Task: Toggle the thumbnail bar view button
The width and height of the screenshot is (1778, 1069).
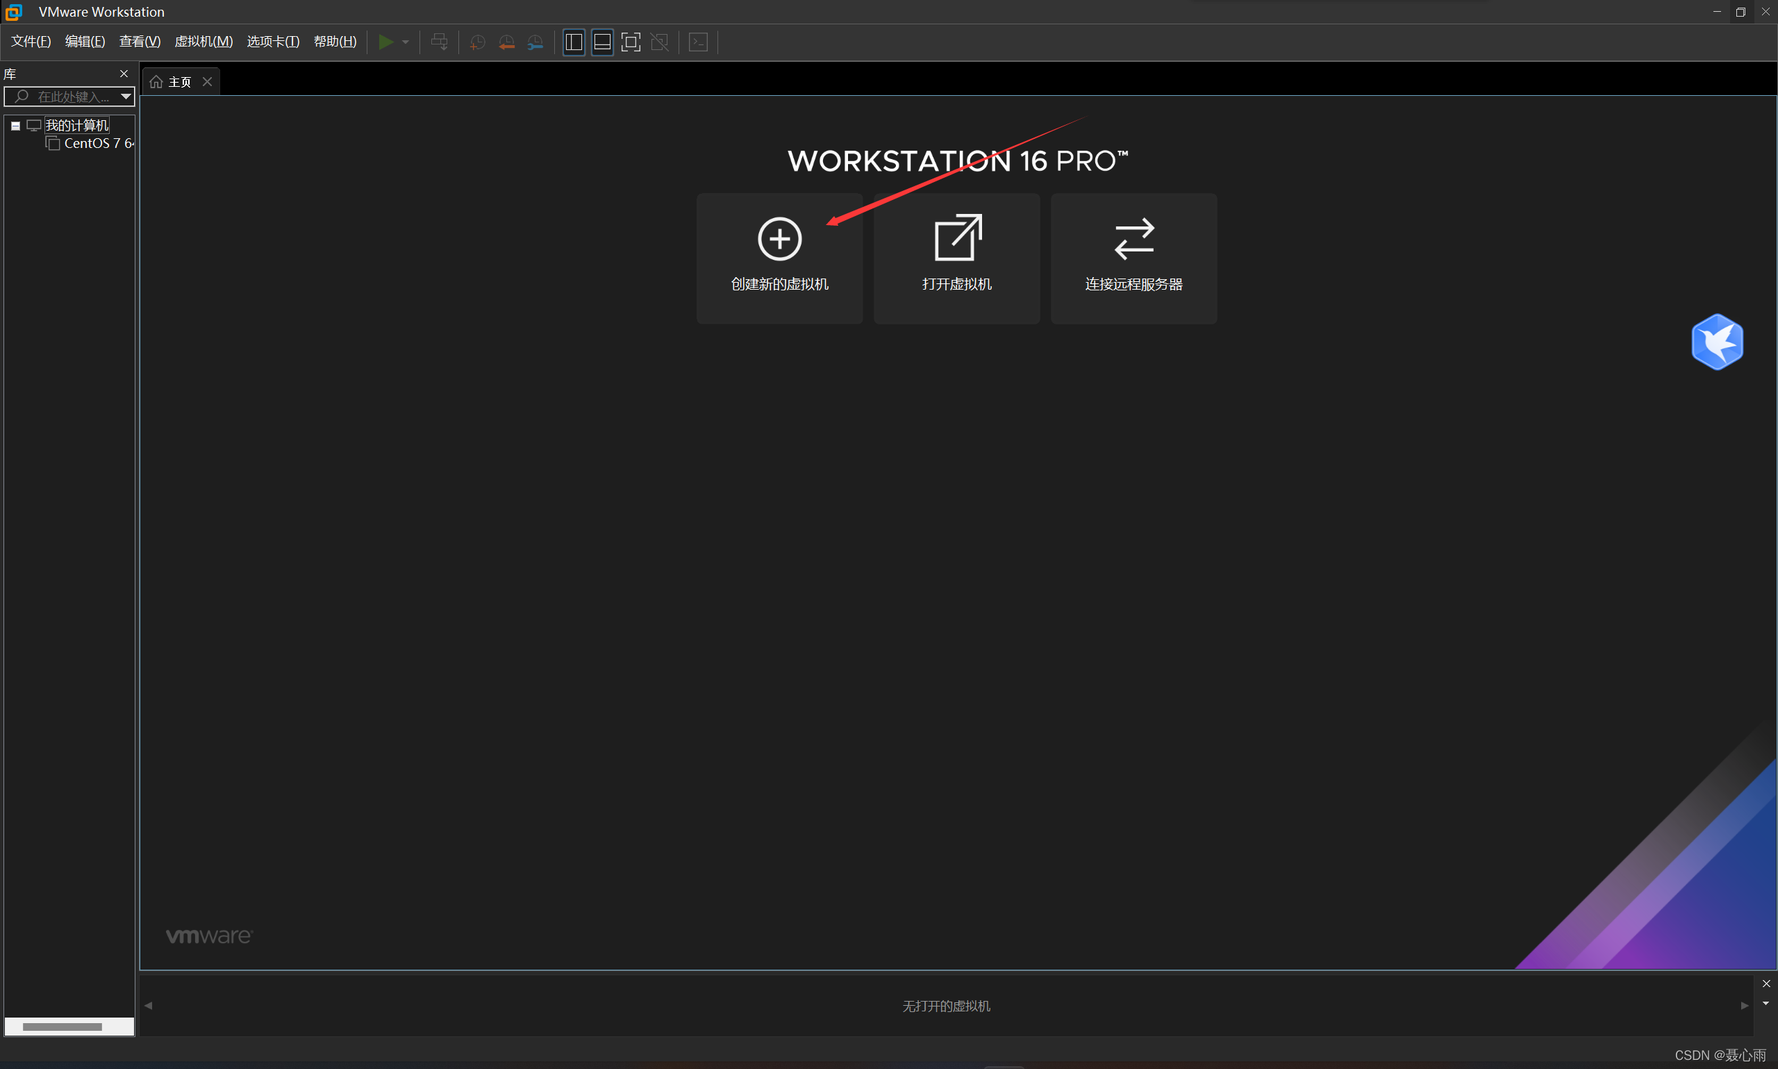Action: 602,42
